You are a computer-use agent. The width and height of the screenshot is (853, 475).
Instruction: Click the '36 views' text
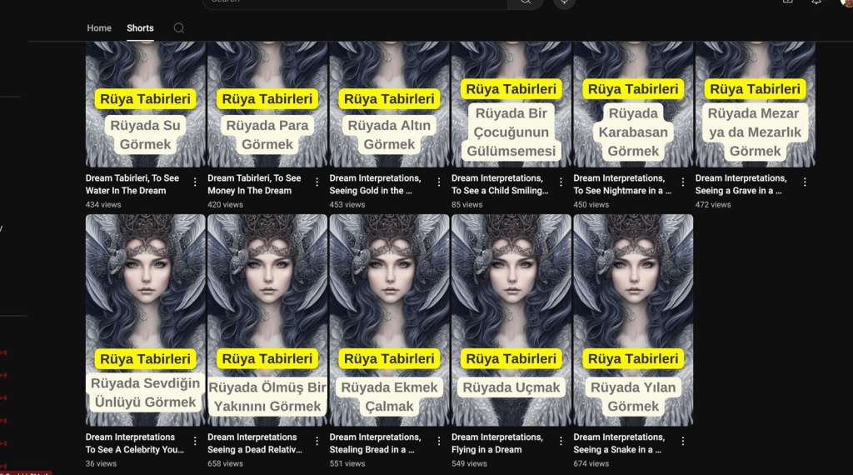(x=101, y=463)
